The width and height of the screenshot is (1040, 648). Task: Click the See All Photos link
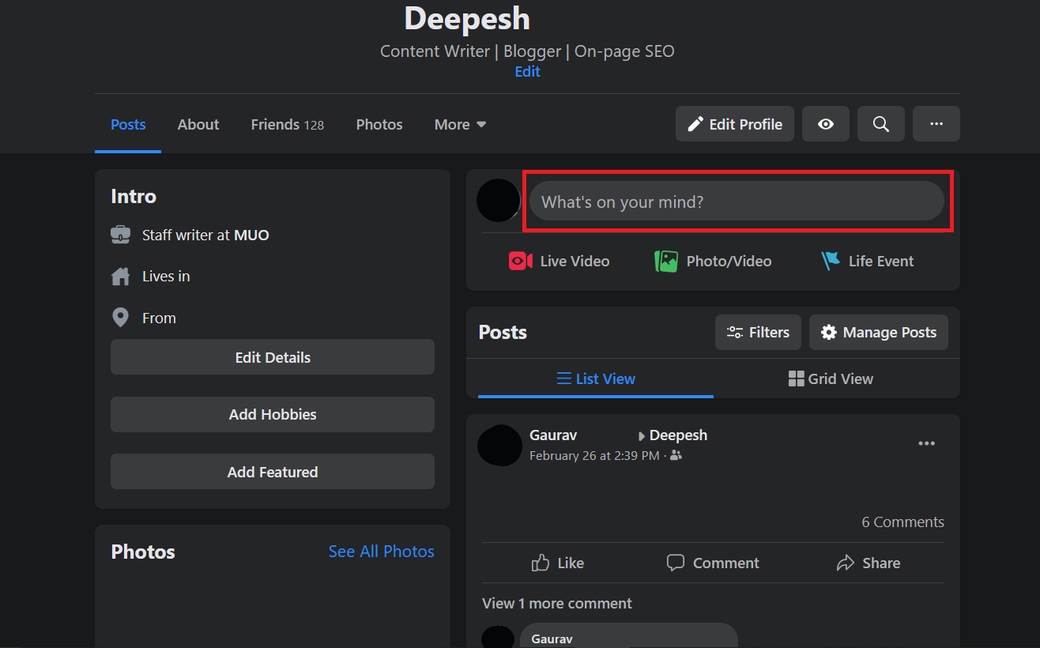pos(381,551)
